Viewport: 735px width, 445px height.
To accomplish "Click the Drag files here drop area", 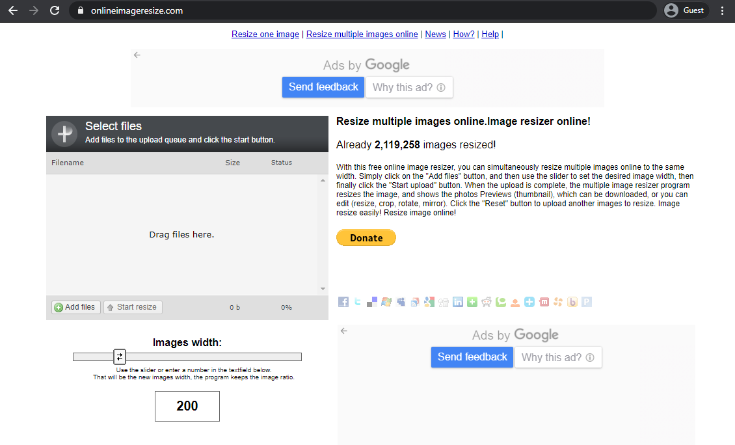I will tap(182, 234).
